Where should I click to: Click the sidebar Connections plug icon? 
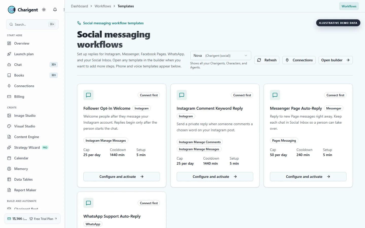9,86
